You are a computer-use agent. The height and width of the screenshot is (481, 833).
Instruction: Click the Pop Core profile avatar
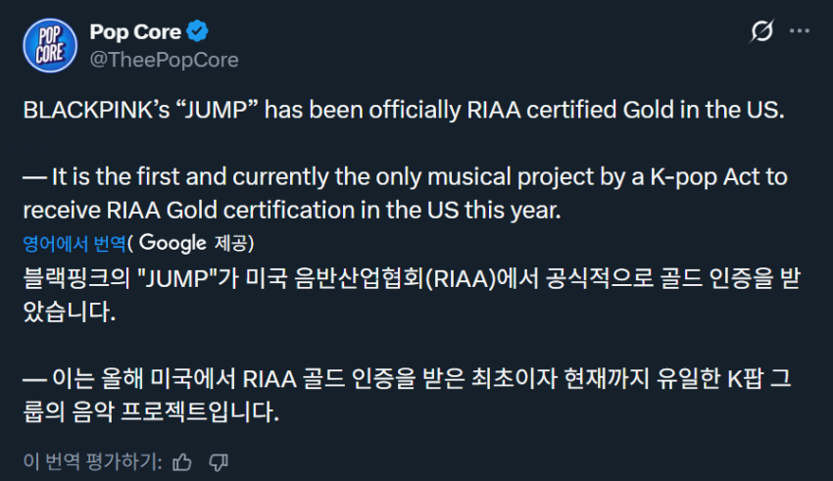(49, 45)
